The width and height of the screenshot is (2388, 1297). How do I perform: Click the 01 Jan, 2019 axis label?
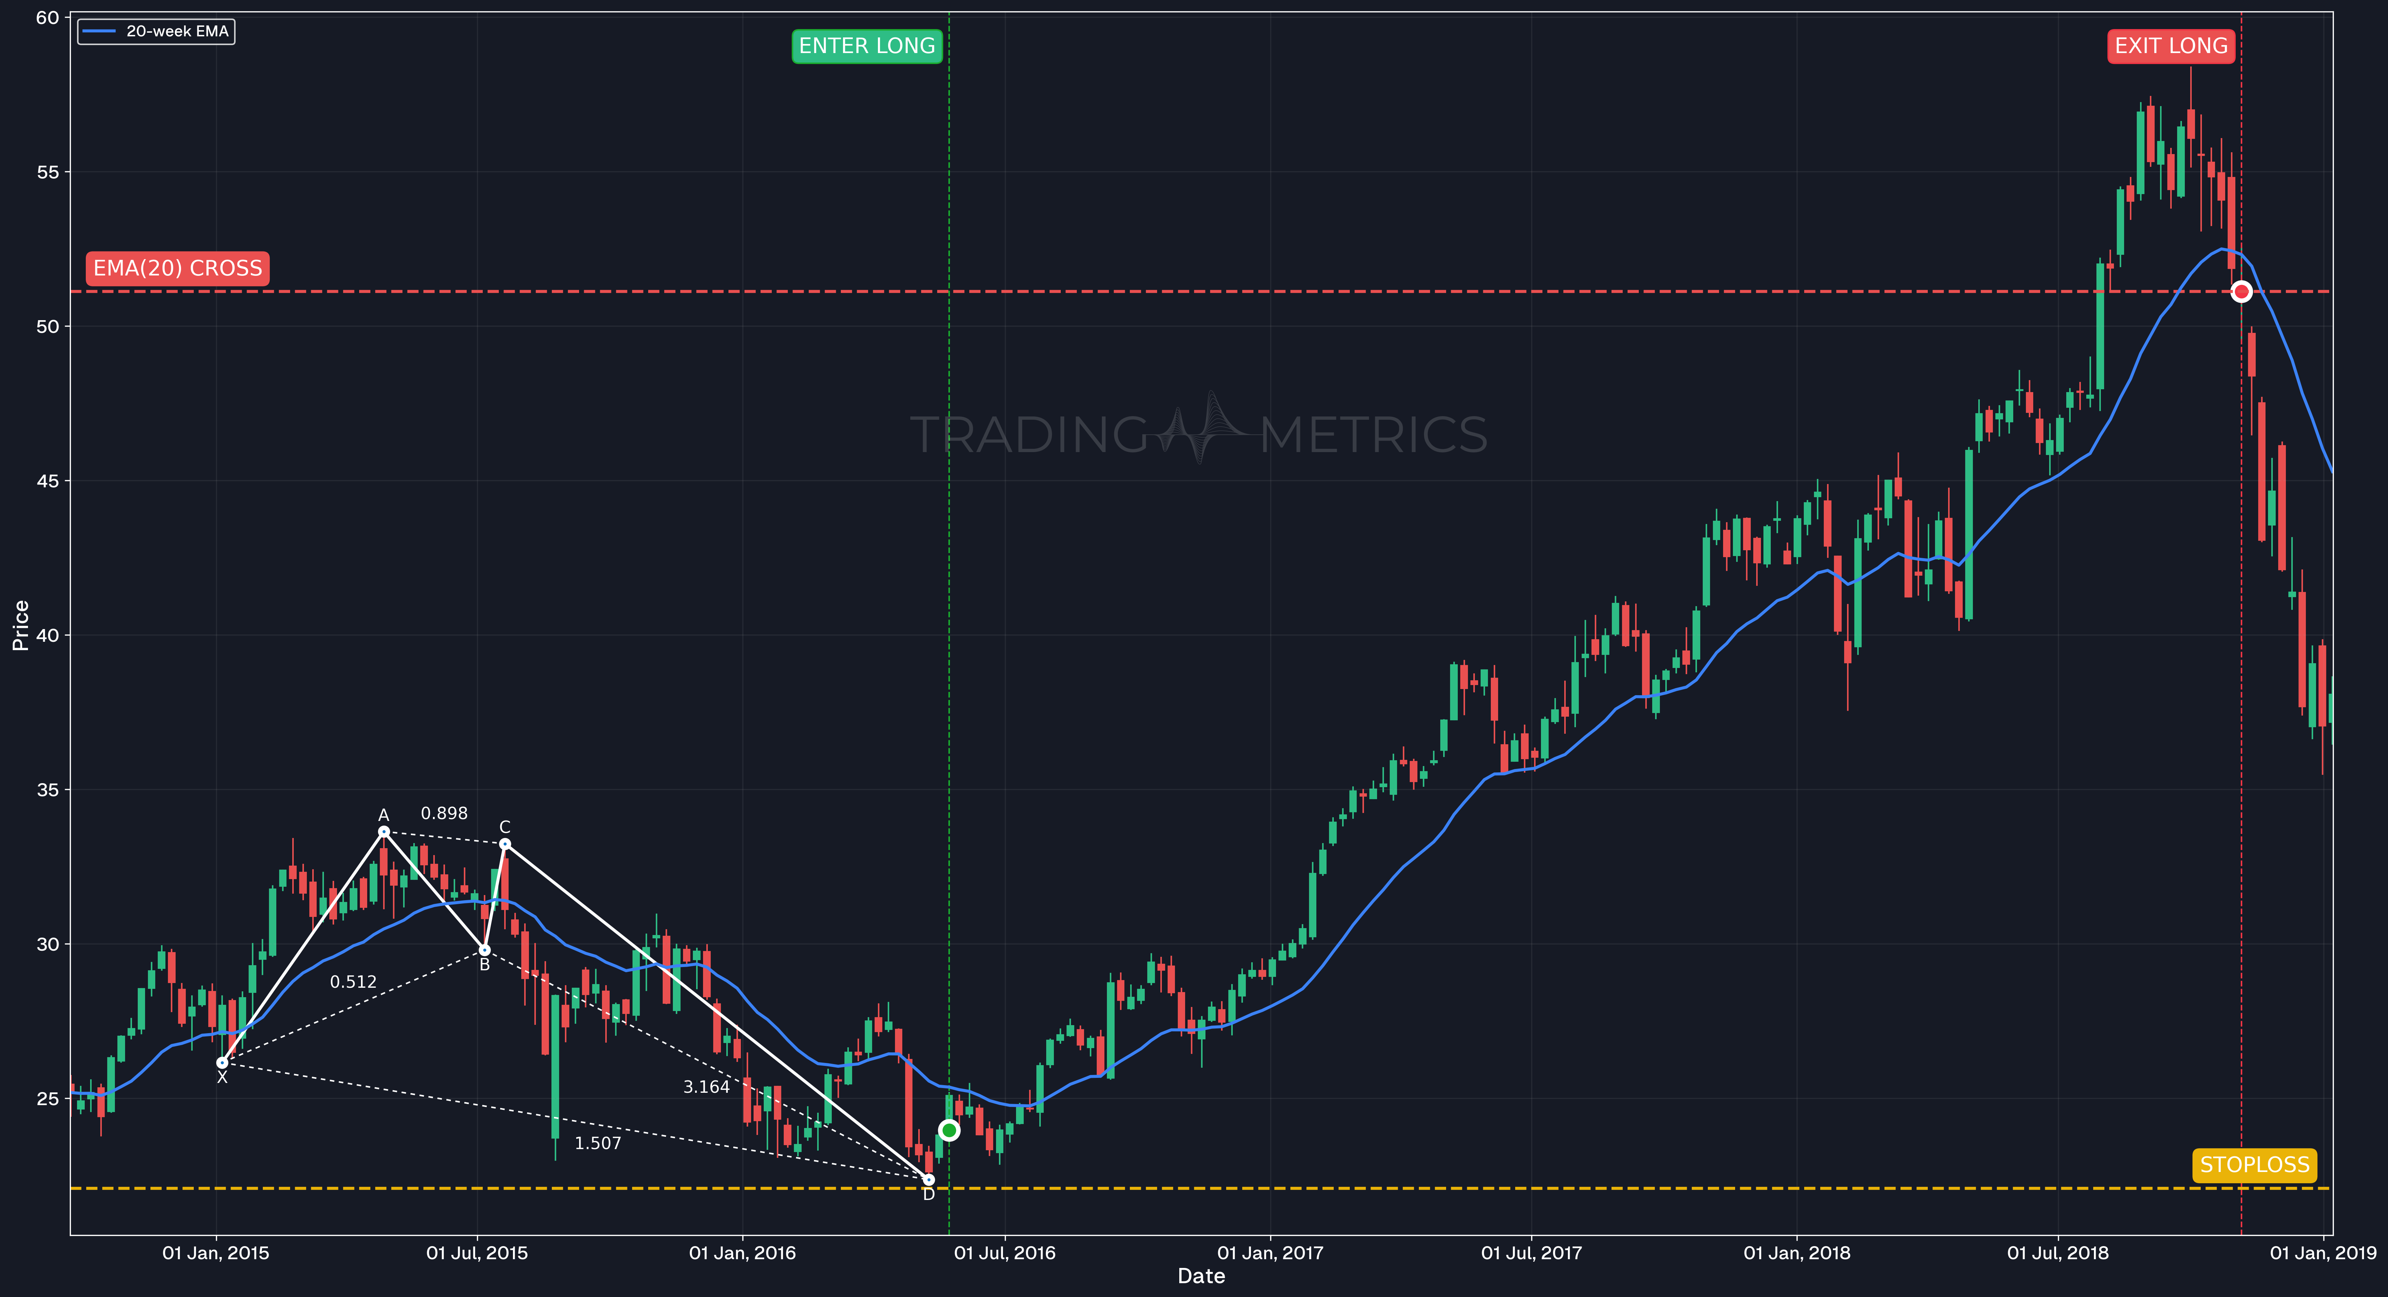point(2323,1253)
